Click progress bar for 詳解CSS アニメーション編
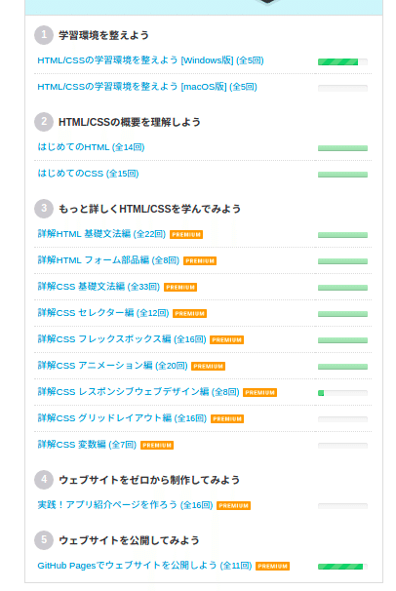Viewport: 396px width, 591px height. pyautogui.click(x=342, y=367)
